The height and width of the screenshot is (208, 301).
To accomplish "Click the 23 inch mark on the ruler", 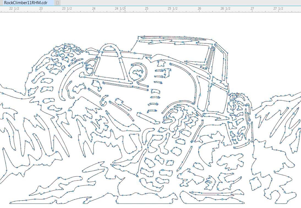I will click(x=41, y=9).
